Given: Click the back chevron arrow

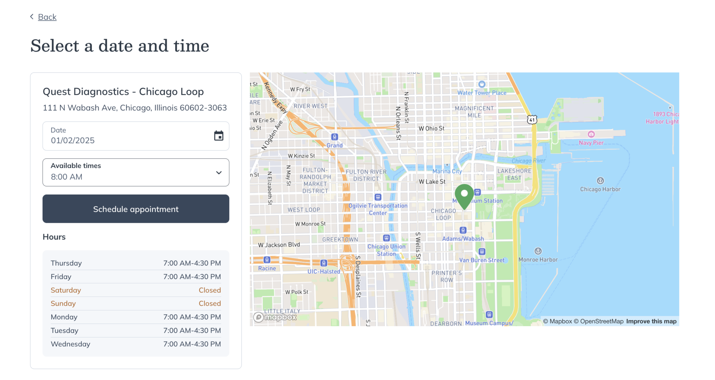Looking at the screenshot, I should click(31, 16).
